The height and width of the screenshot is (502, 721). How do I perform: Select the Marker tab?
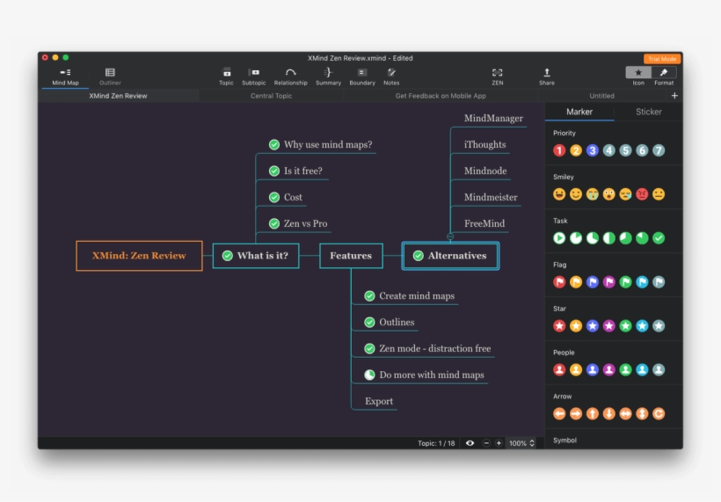[x=579, y=112]
